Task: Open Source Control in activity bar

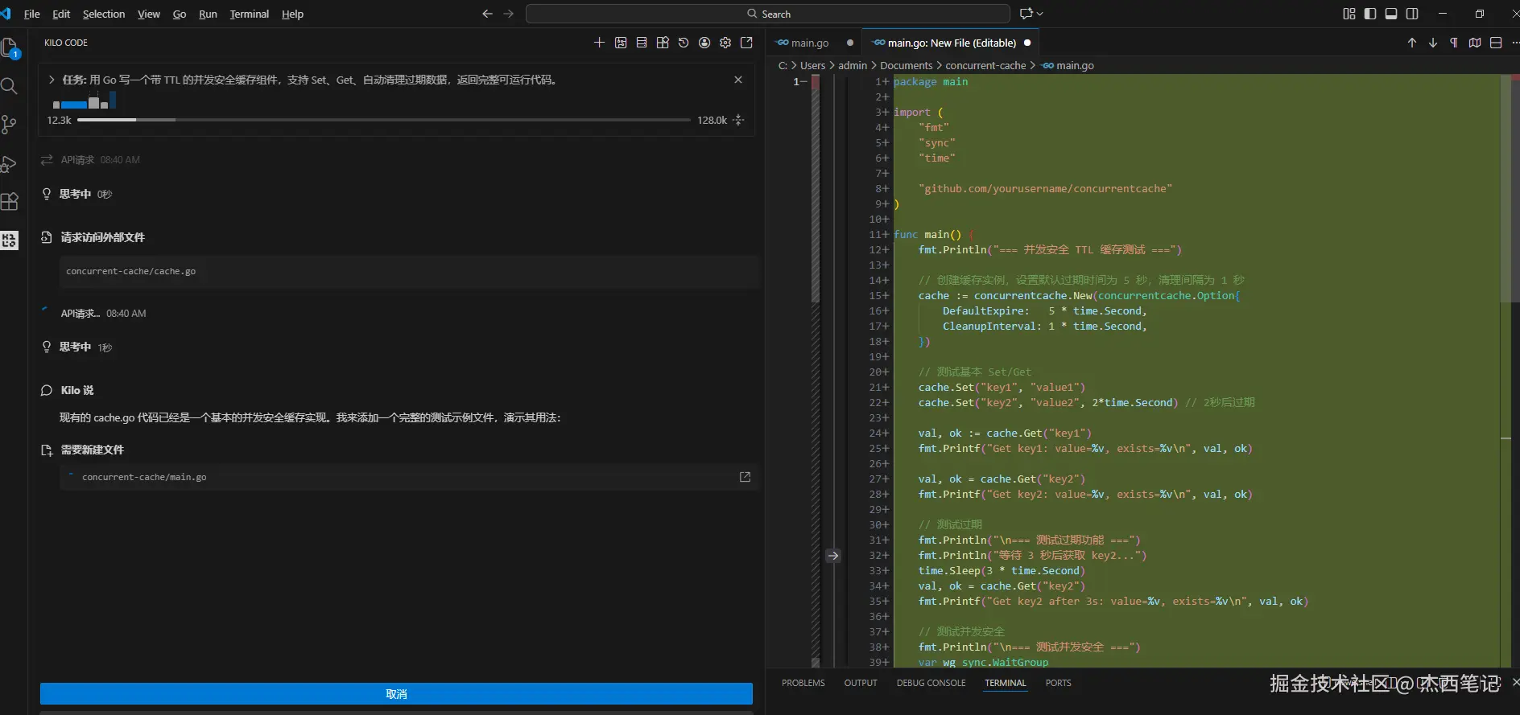Action: pos(10,124)
